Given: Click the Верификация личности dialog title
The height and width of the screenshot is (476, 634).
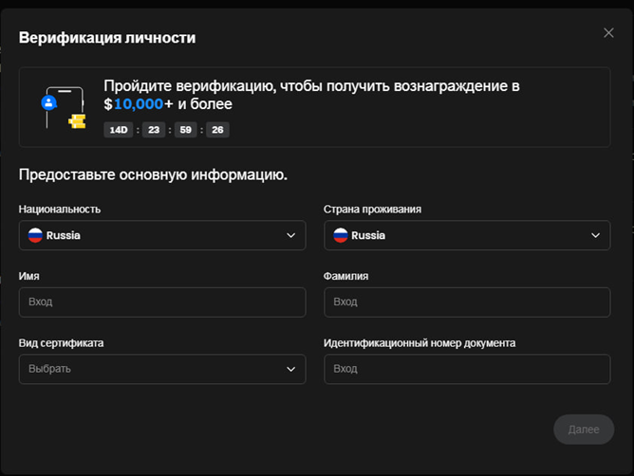Looking at the screenshot, I should coord(107,38).
